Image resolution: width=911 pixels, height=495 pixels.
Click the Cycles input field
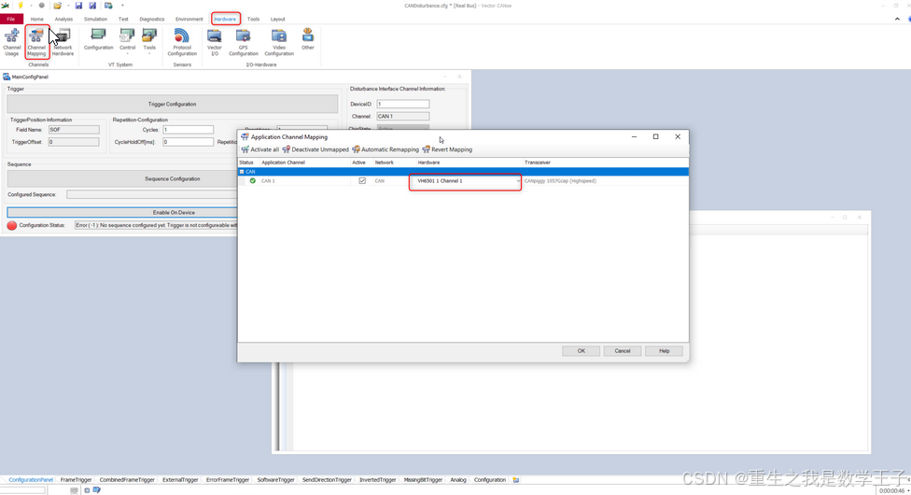[x=189, y=130]
